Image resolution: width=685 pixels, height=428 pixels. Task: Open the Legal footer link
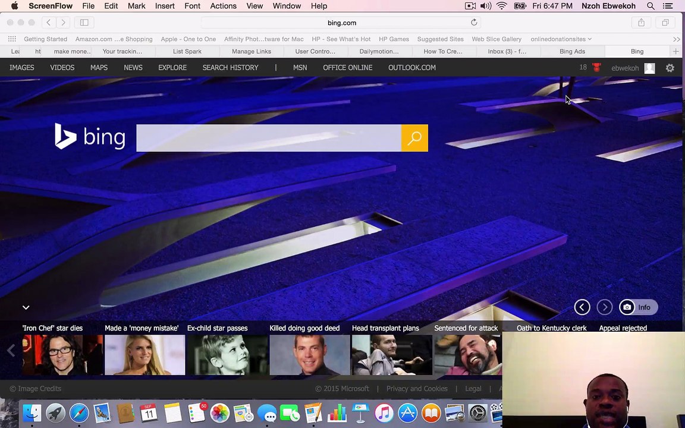point(473,389)
